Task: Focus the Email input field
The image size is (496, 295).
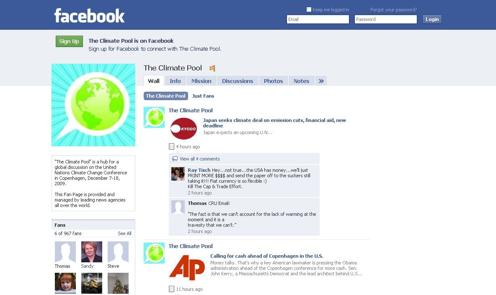Action: [318, 19]
